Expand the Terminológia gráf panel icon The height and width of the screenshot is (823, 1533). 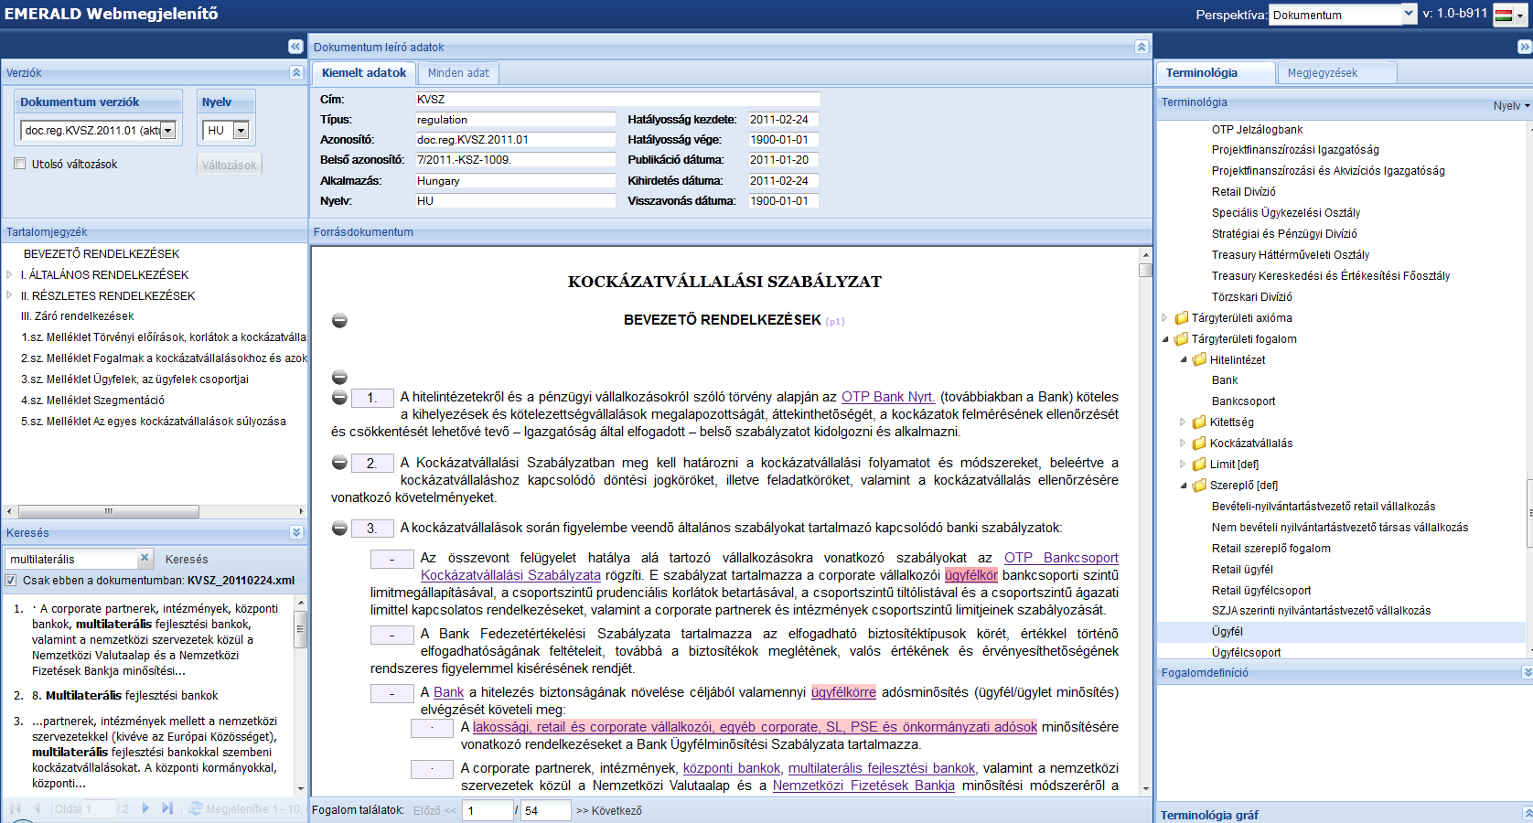point(1528,814)
